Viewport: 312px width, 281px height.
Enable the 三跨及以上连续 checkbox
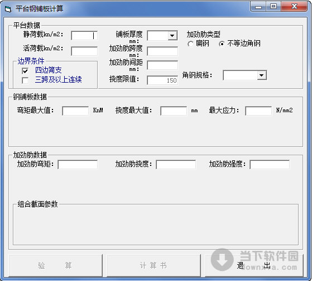[x=25, y=80]
